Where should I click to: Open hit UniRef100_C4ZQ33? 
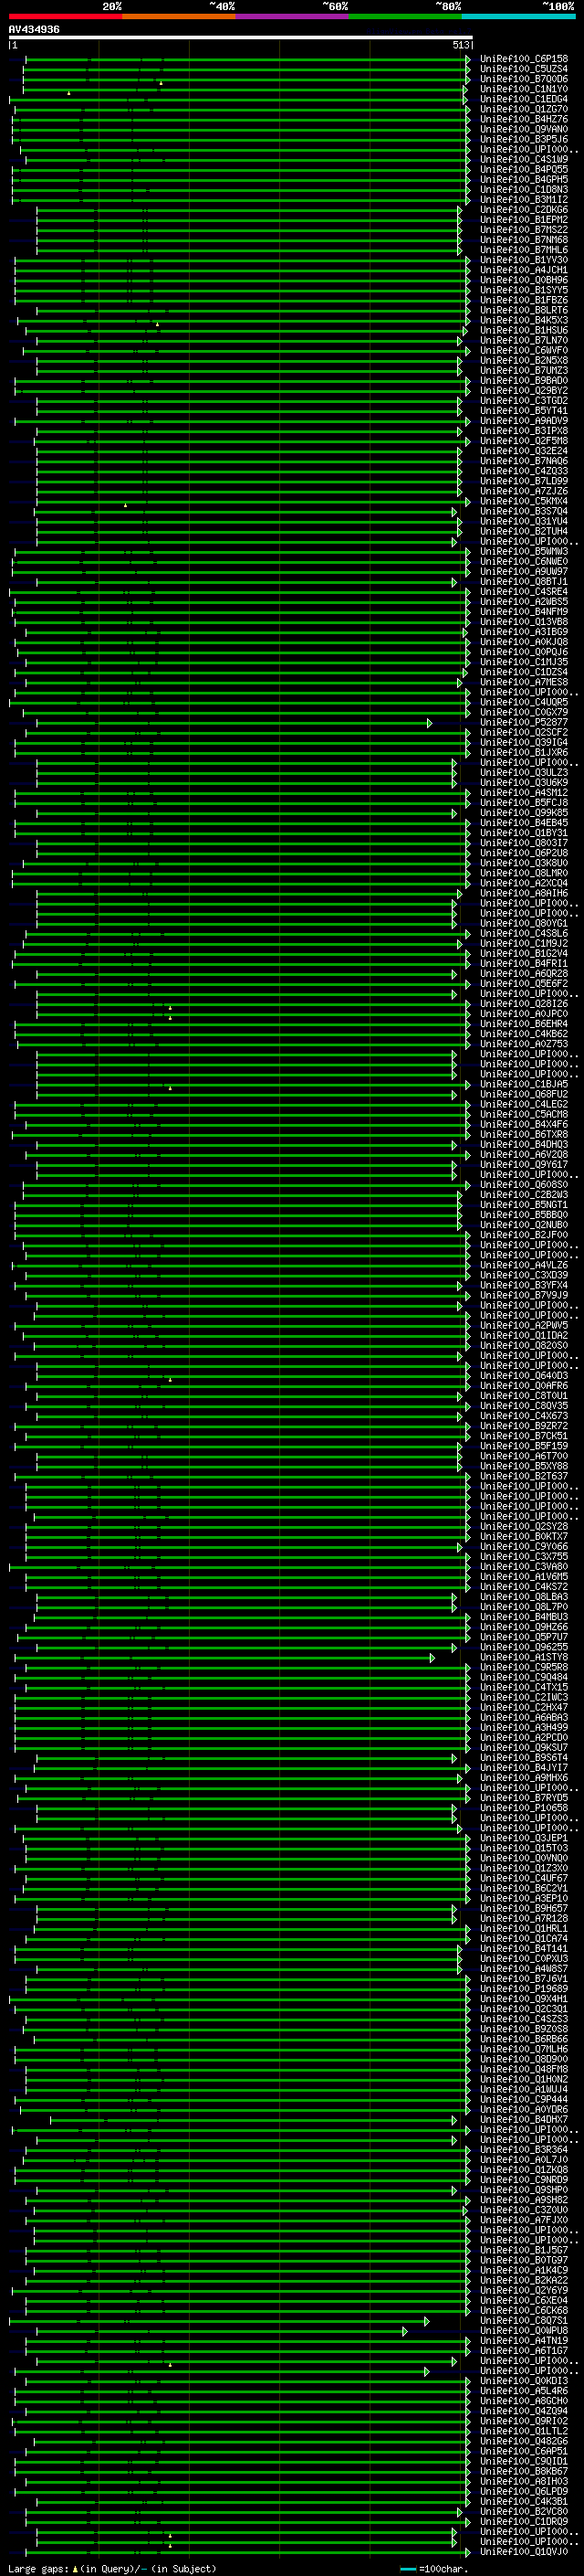524,470
